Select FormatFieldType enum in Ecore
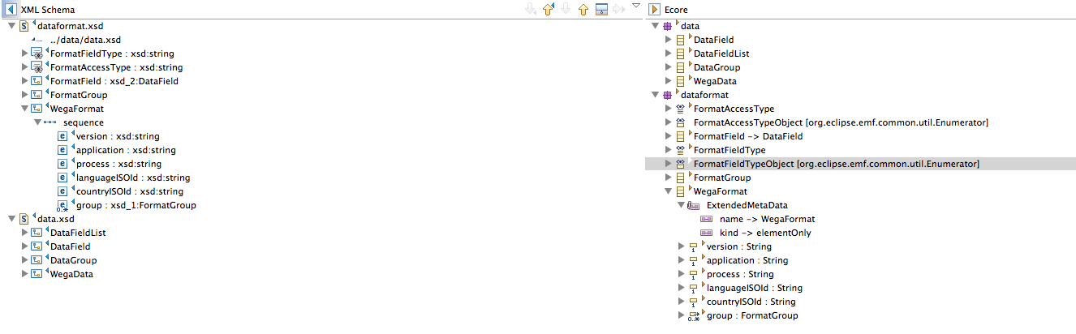The width and height of the screenshot is (1076, 334). [730, 150]
